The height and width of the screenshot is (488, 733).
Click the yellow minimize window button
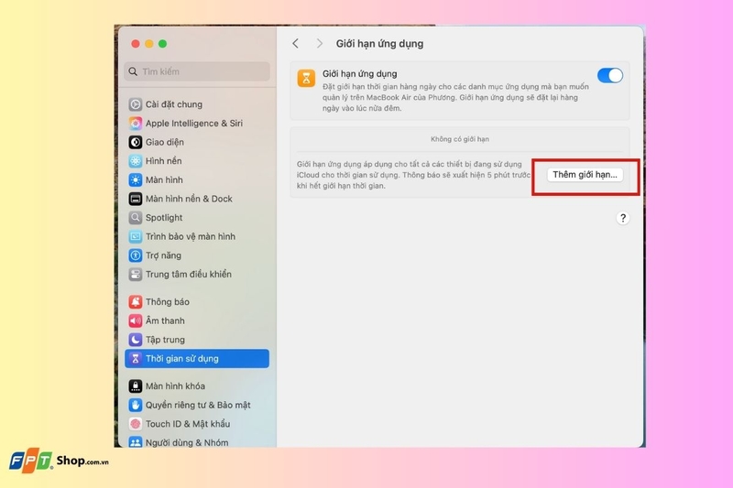coord(149,43)
